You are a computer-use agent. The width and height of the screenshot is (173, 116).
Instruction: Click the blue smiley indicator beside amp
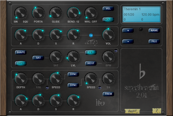tap(91, 35)
